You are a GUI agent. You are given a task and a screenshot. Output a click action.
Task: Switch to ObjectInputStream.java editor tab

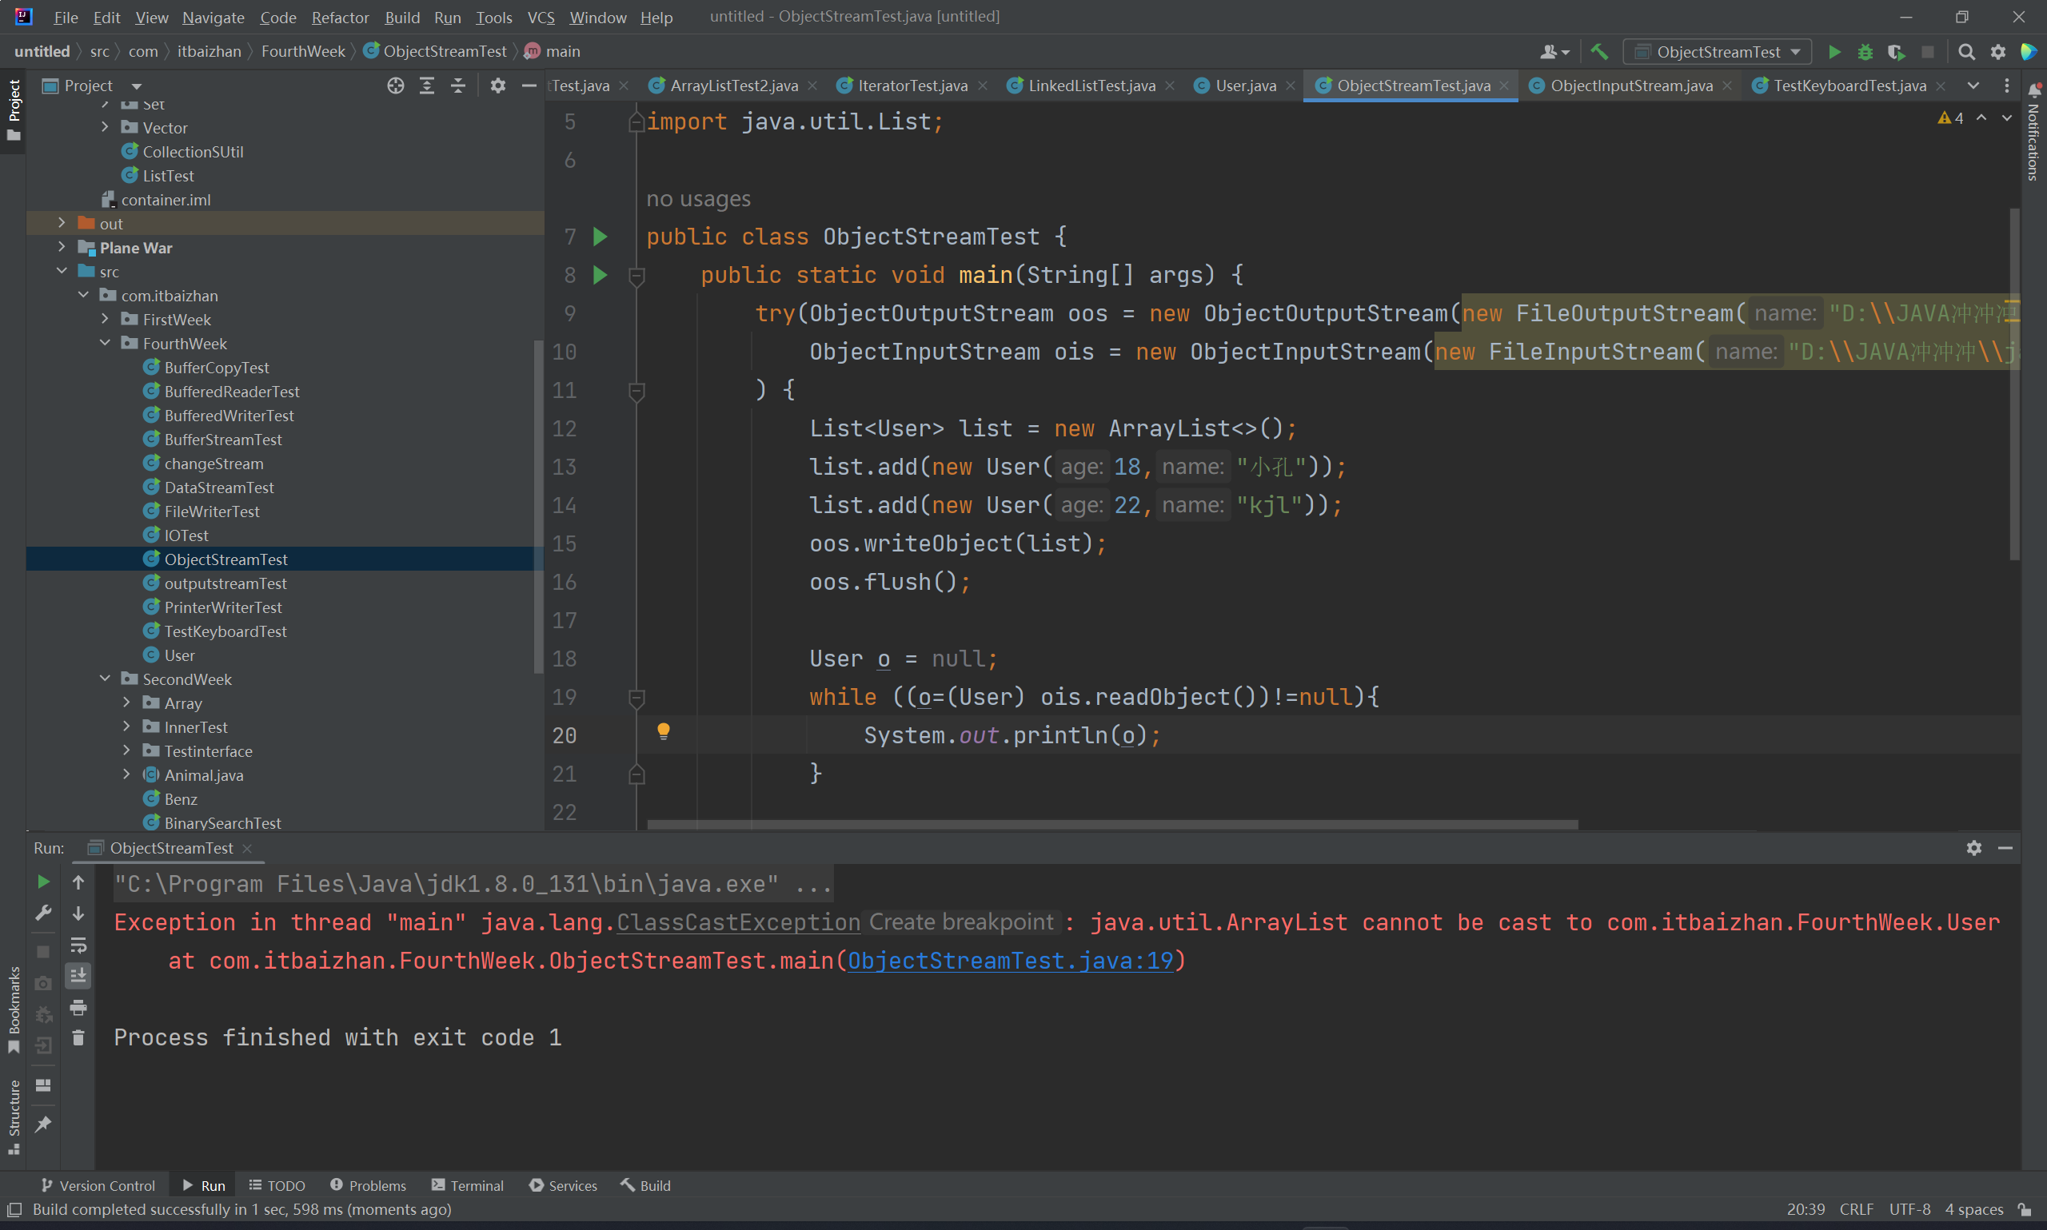pyautogui.click(x=1630, y=86)
